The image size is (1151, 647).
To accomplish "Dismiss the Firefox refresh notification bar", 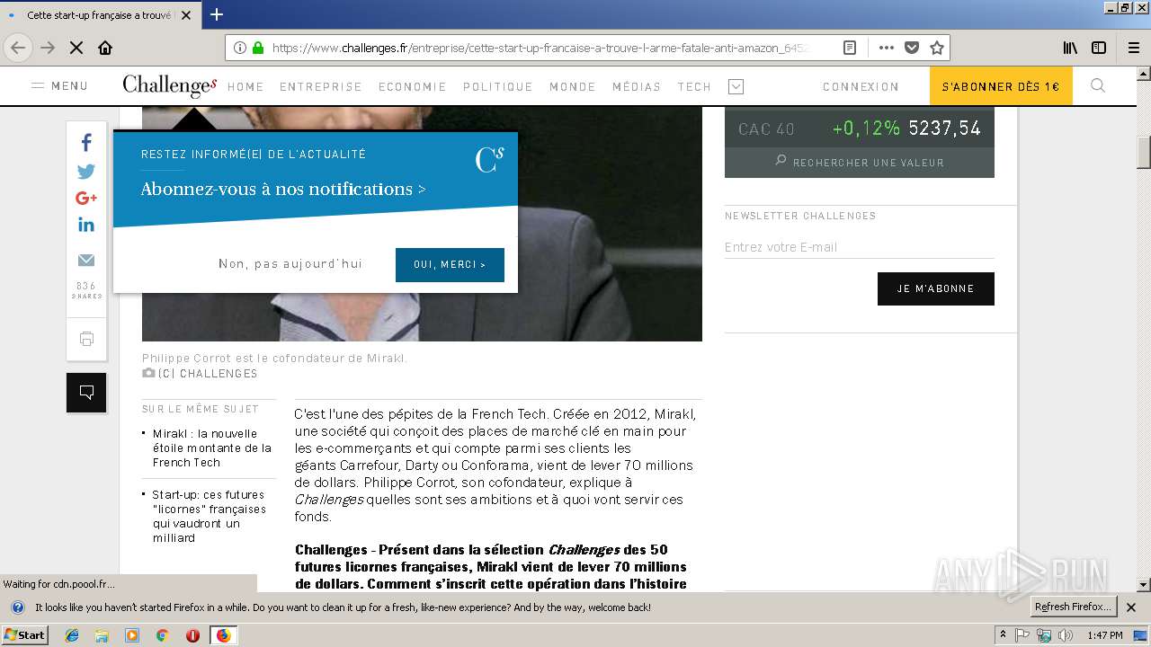I will tap(1131, 607).
